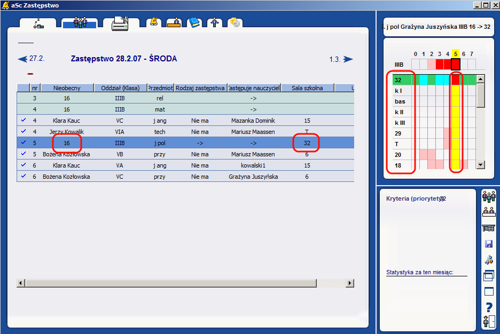The height and width of the screenshot is (334, 500).
Task: Go to next day 1.3. arrow
Action: (348, 59)
